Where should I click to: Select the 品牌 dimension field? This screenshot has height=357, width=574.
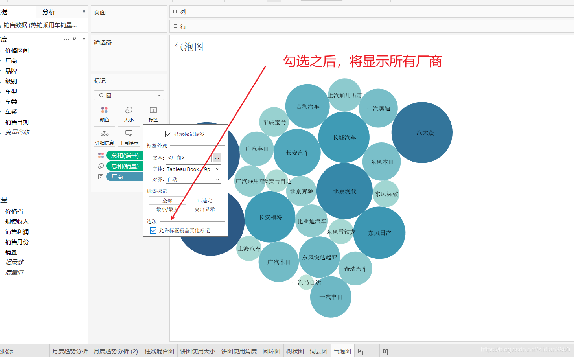pyautogui.click(x=11, y=71)
